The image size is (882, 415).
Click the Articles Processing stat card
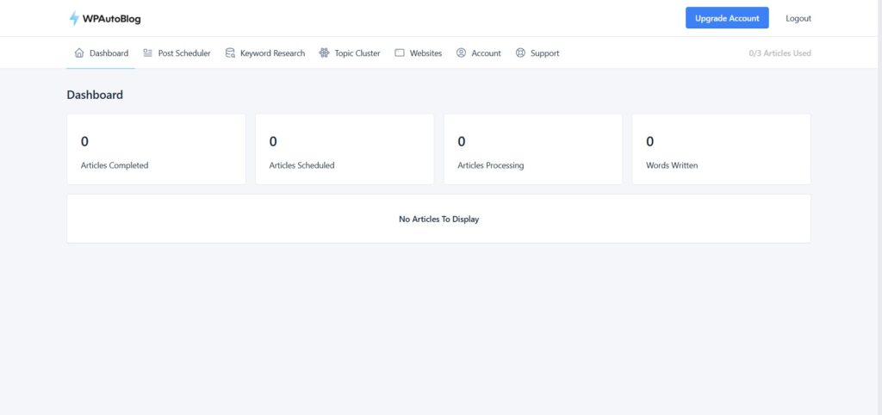(x=532, y=149)
